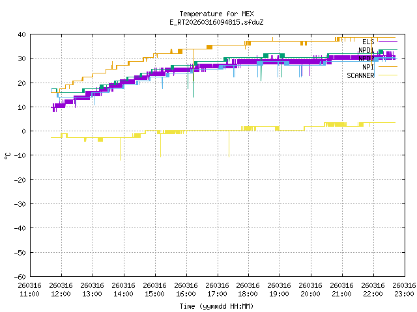Click the NPI legend label
Image resolution: width=417 pixels, height=312 pixels.
[x=368, y=67]
